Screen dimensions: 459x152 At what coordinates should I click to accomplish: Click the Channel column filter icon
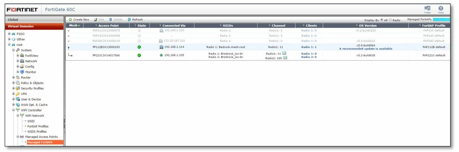pos(269,26)
